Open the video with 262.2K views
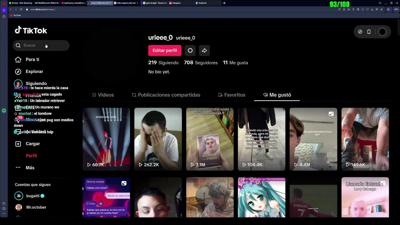 point(158,139)
